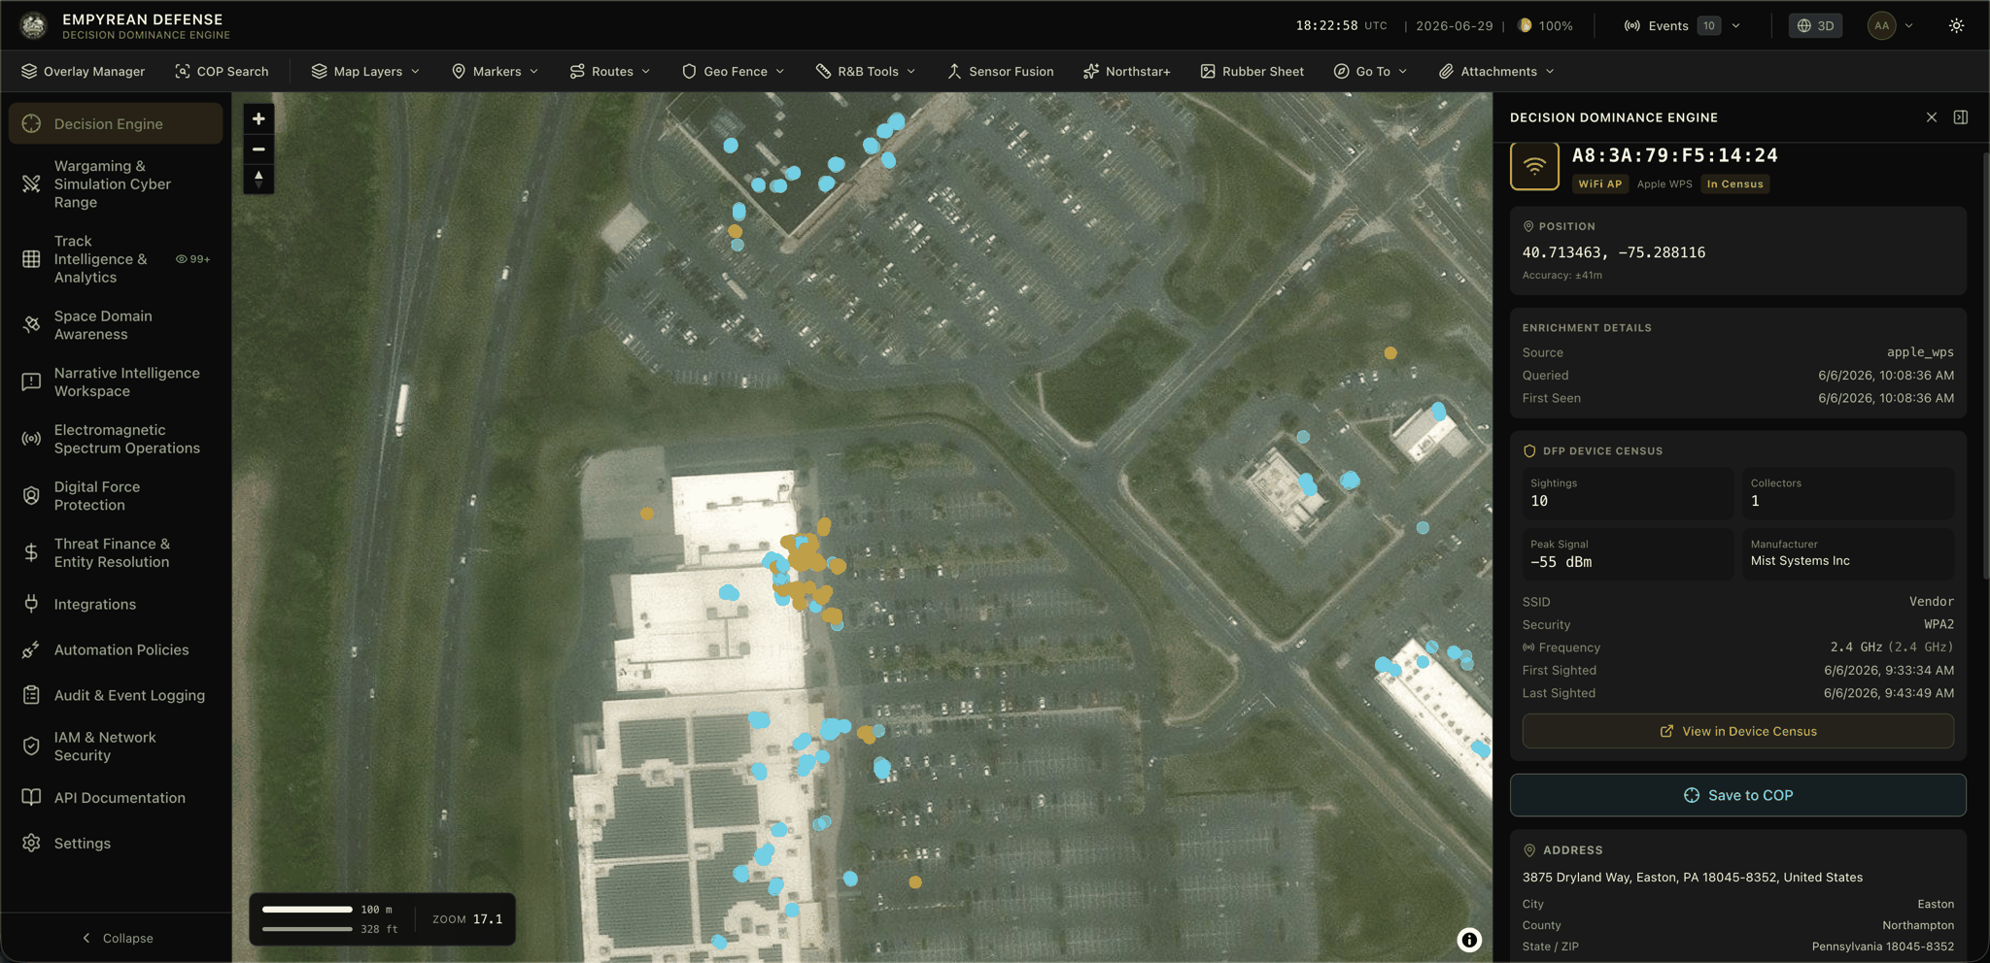Screen dimensions: 1990x963
Task: Click the In Census tag
Action: point(1734,183)
